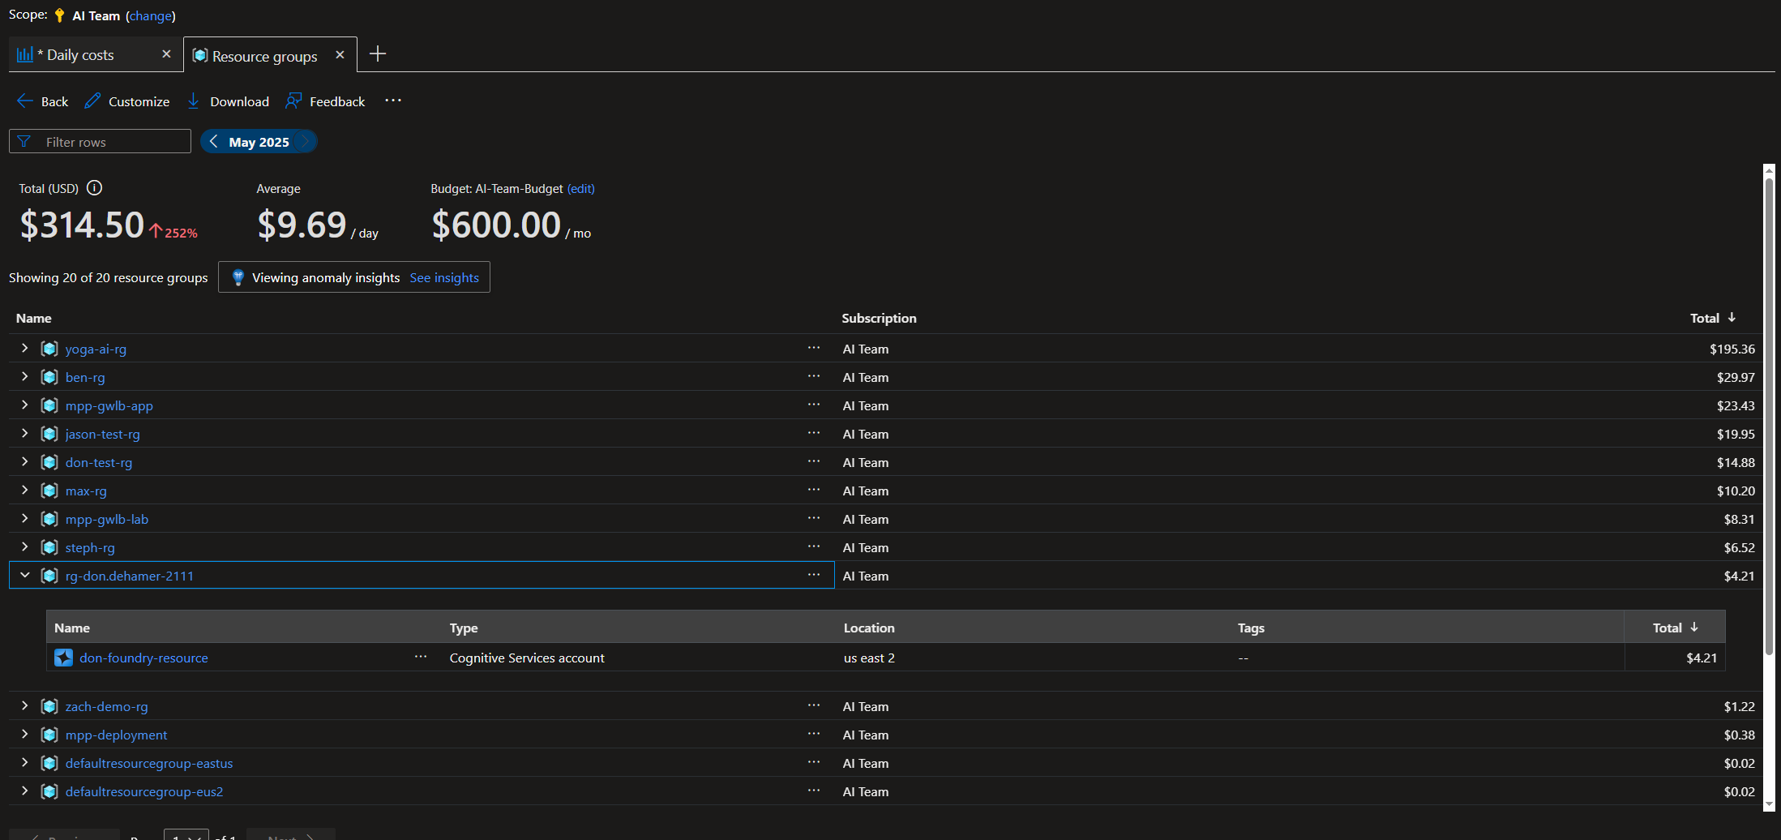Screen dimensions: 1781x840
Task: Add a new view tab with plus
Action: point(378,54)
